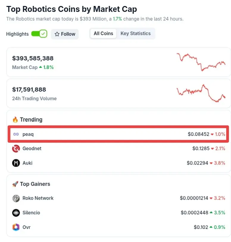Click the 24h Trading Volume sparkline chart
Image resolution: width=231 pixels, height=242 pixels.
click(x=201, y=93)
